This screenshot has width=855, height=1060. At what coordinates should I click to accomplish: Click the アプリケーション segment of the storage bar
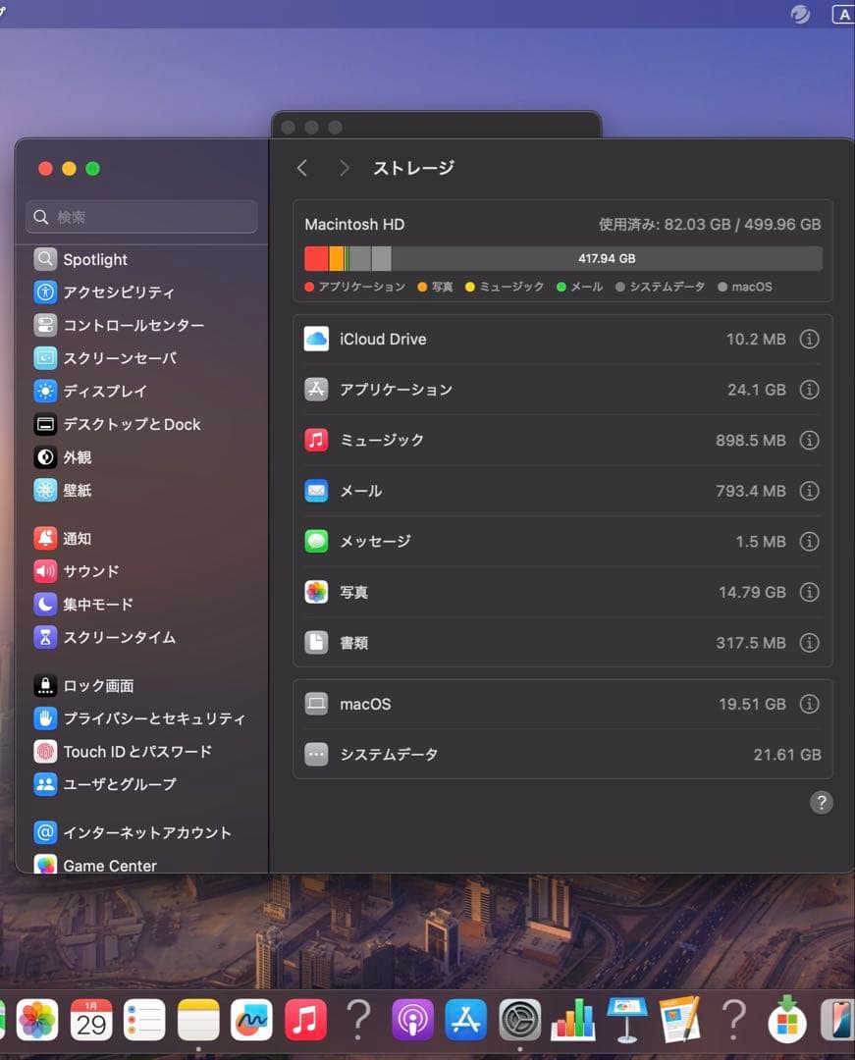[314, 258]
